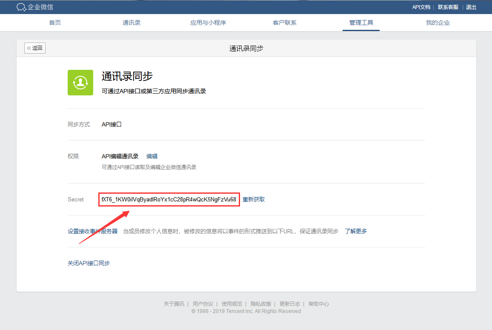Go to the 首页 tab
This screenshot has width=492, height=330.
(54, 23)
